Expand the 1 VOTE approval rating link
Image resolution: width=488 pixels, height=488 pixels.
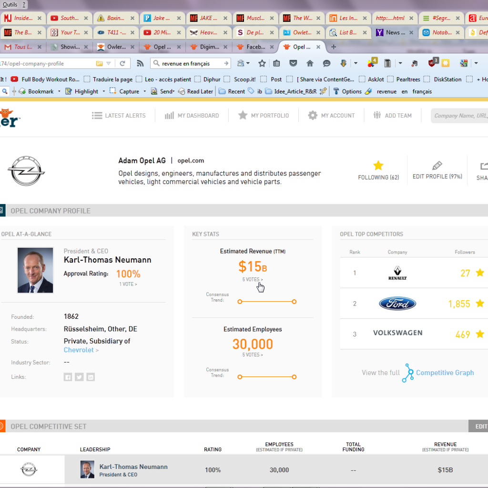tap(128, 284)
